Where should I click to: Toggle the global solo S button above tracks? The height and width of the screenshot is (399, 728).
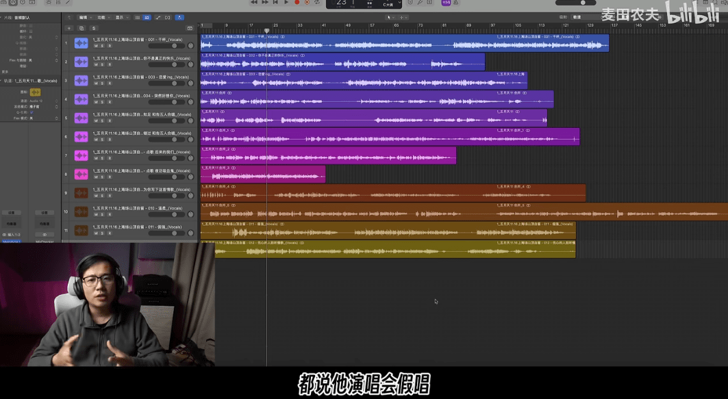click(x=94, y=29)
